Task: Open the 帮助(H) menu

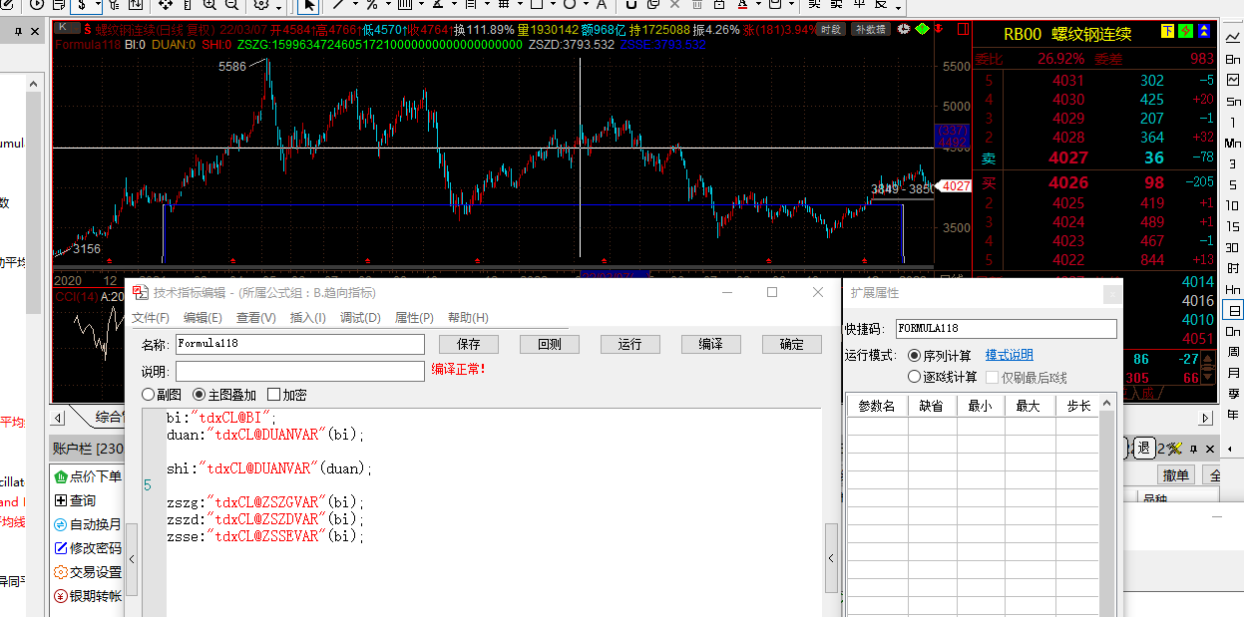Action: pos(468,318)
